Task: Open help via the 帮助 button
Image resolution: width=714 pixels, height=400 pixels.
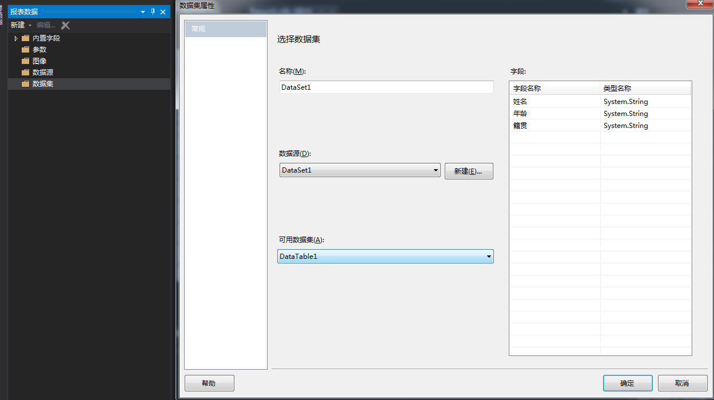Action: point(209,383)
